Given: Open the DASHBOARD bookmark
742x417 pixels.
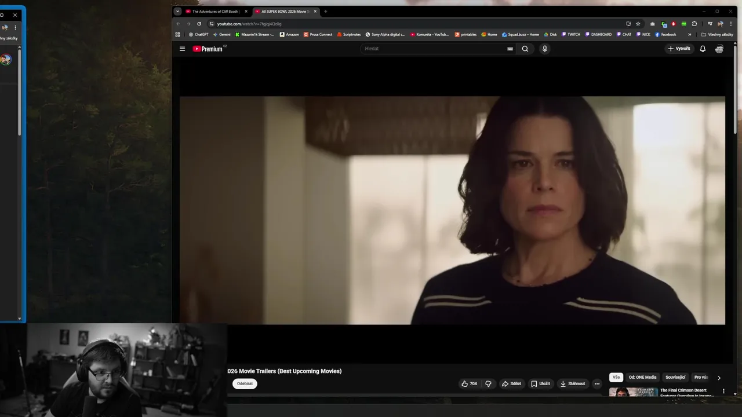Looking at the screenshot, I should 598,34.
